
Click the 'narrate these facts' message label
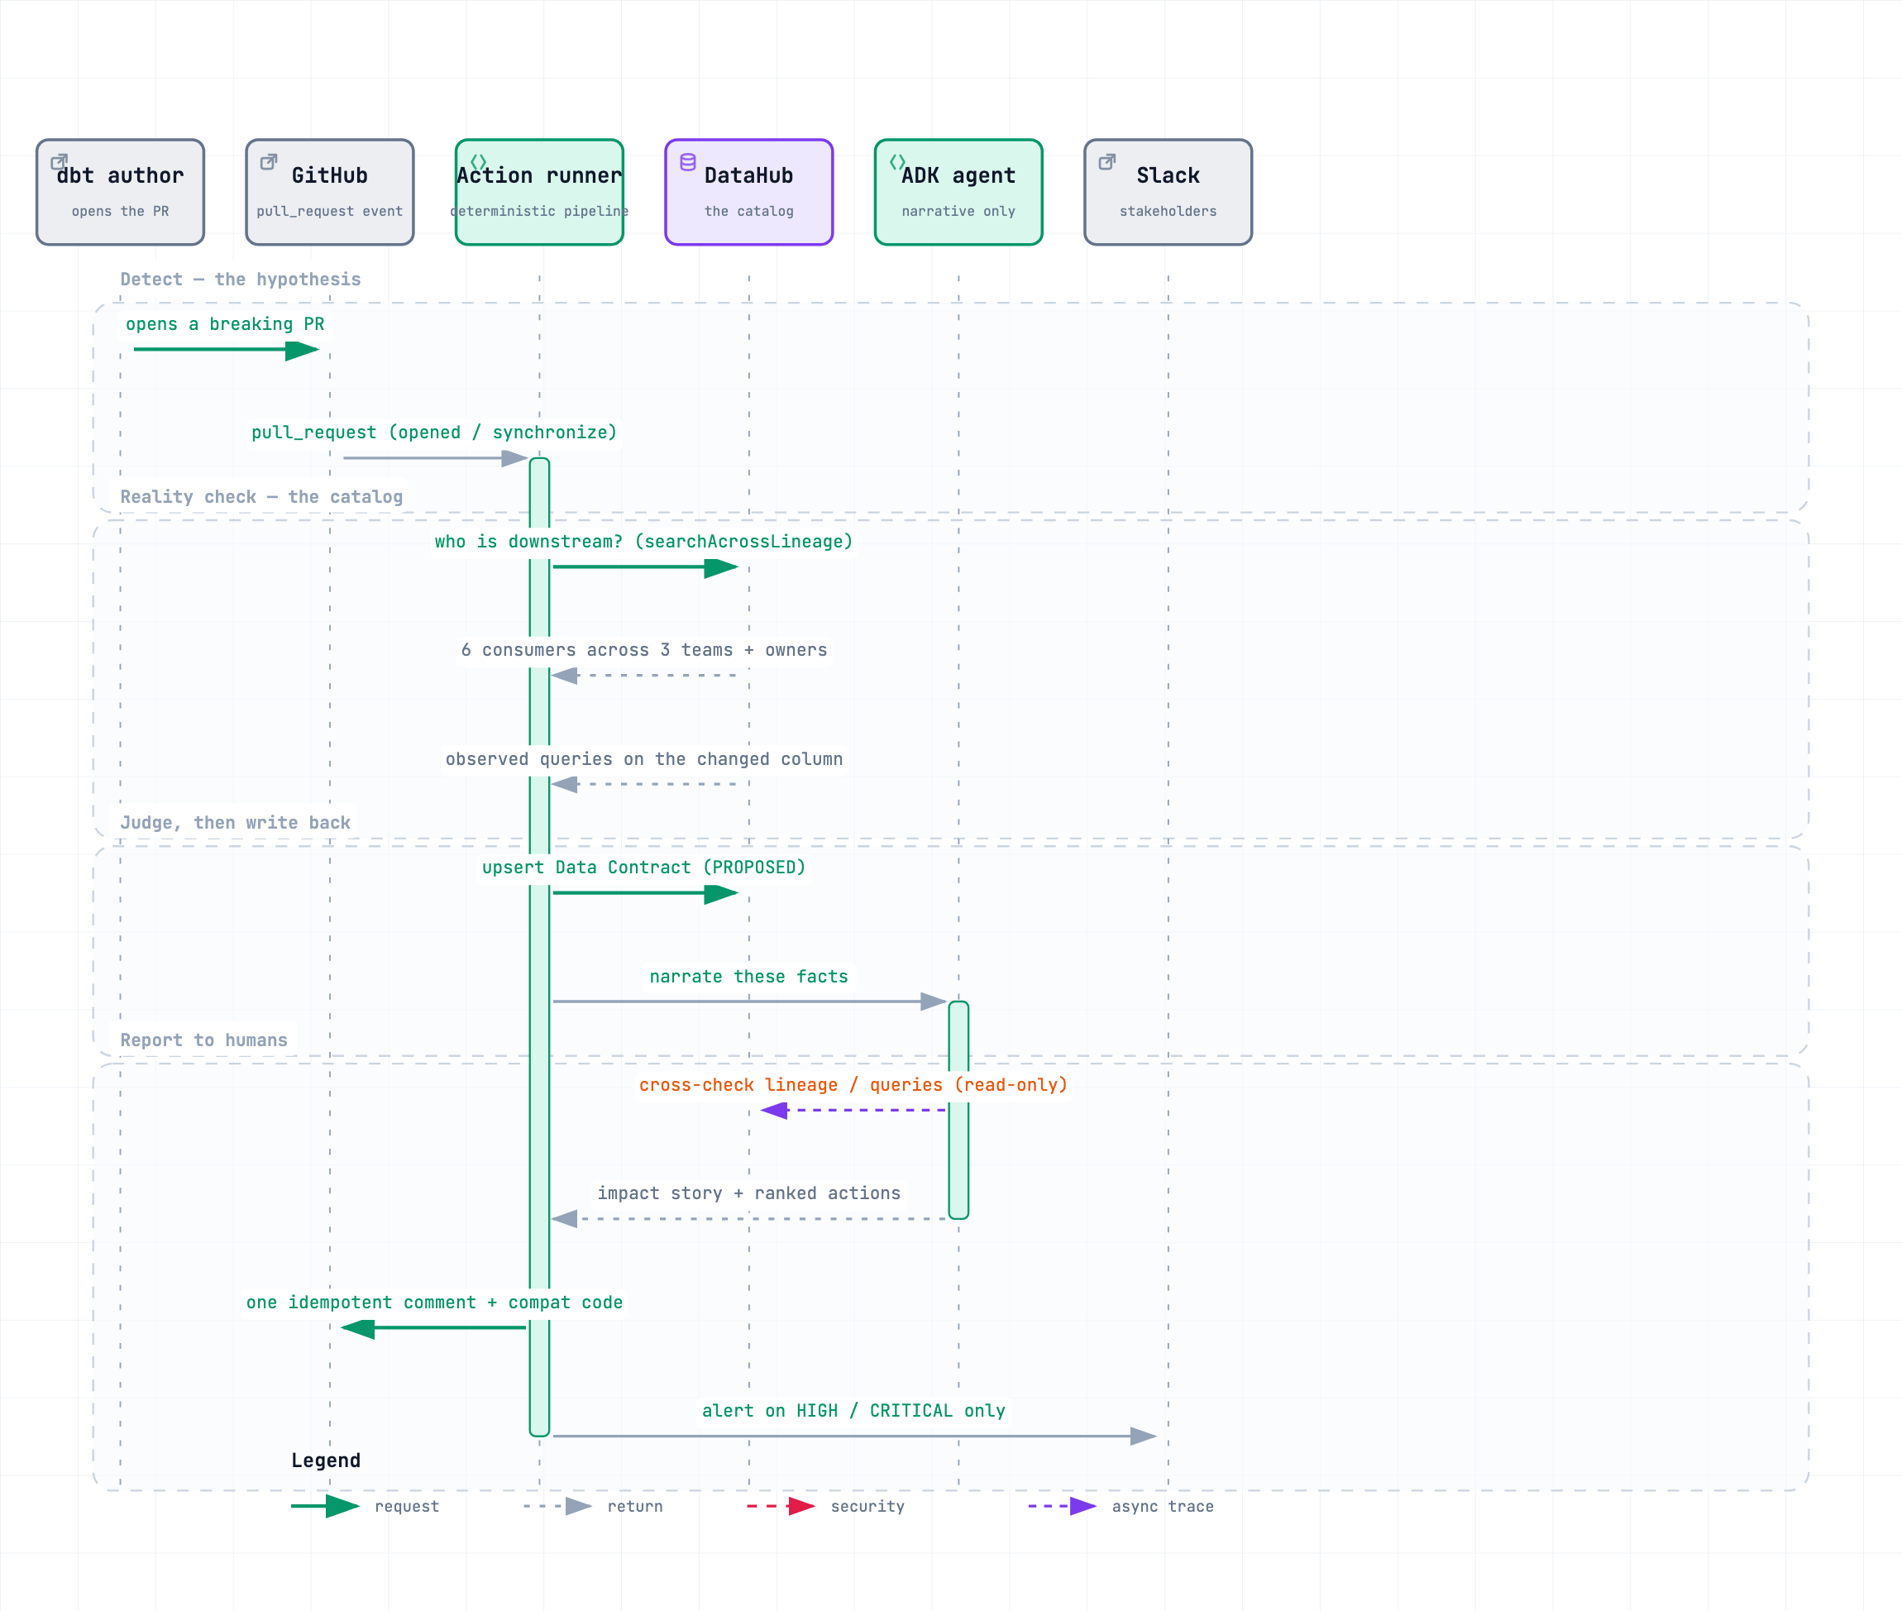[x=748, y=977]
